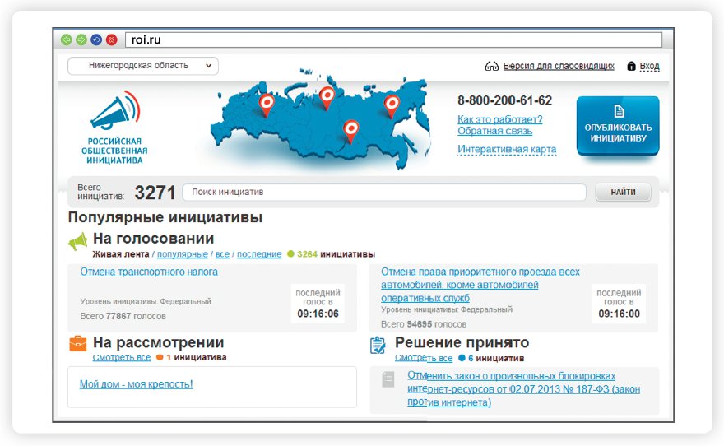Click the westernmost map pin on Russia map
724x446 pixels.
pos(267,105)
